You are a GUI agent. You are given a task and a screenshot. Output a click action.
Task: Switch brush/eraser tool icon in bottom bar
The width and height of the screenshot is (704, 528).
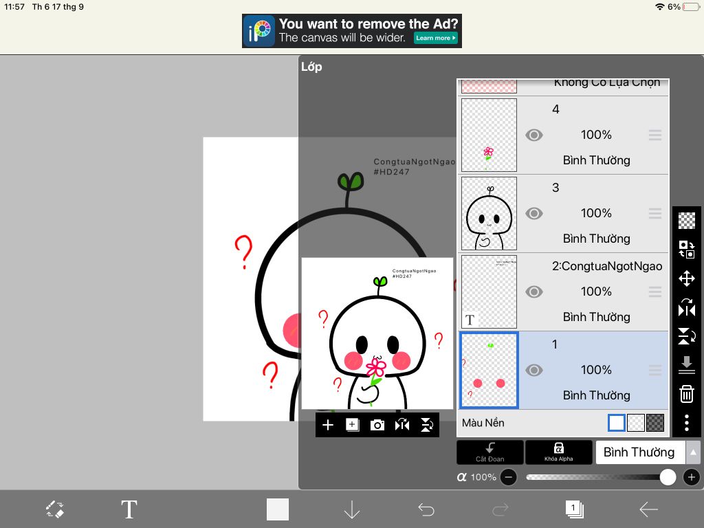55,509
